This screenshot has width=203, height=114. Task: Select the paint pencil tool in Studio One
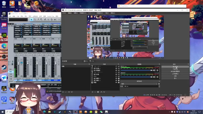[45, 20]
